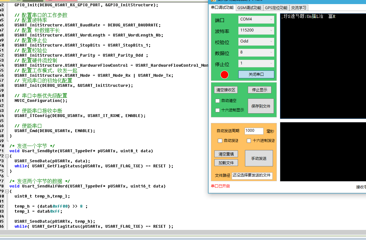This screenshot has width=366, height=240.
Task: Open the 端口 COM4 dropdown
Action: click(256, 20)
